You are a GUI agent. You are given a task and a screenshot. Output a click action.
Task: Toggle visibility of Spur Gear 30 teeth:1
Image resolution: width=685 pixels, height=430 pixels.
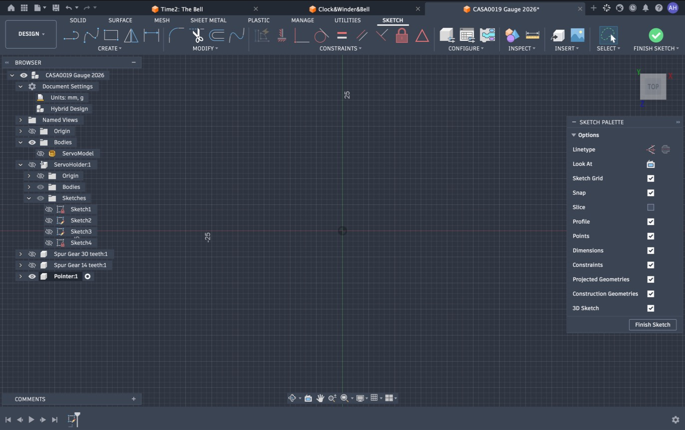[x=32, y=254]
